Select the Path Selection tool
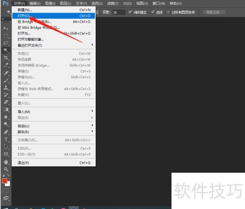 [x=6, y=147]
